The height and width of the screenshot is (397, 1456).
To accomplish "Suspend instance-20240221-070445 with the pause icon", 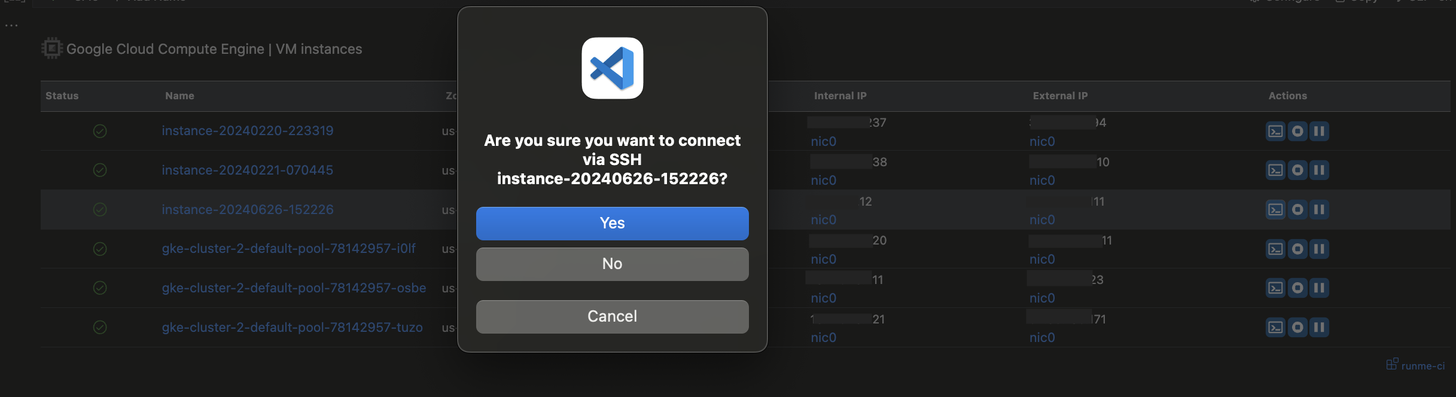I will point(1318,170).
